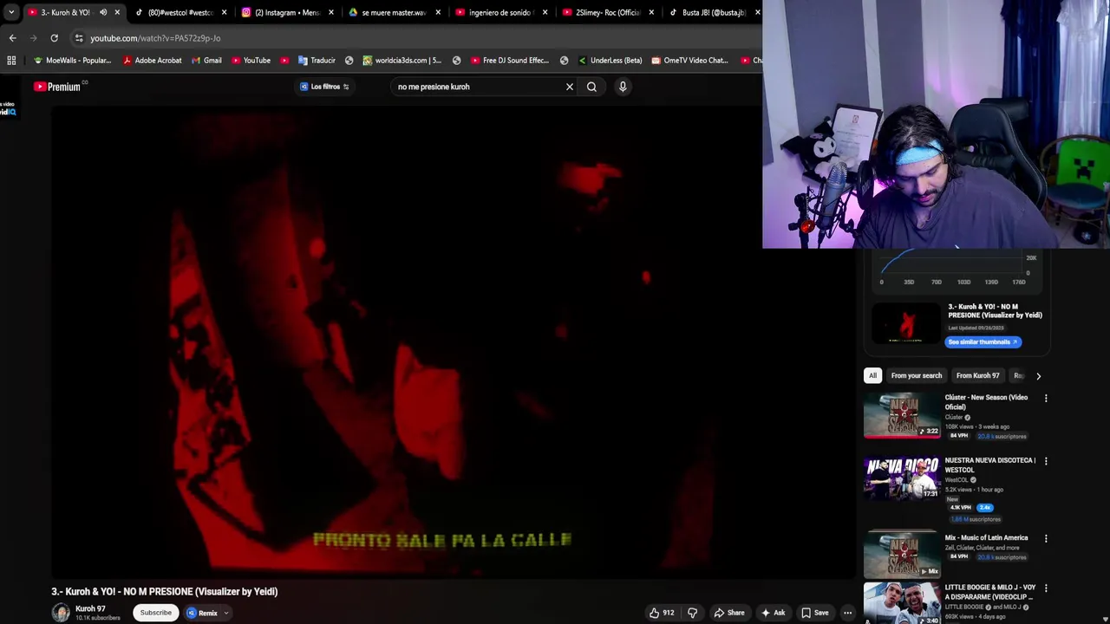The image size is (1110, 624).
Task: Mute the Kuroh & YO! tab speaker icon
Action: click(x=103, y=12)
